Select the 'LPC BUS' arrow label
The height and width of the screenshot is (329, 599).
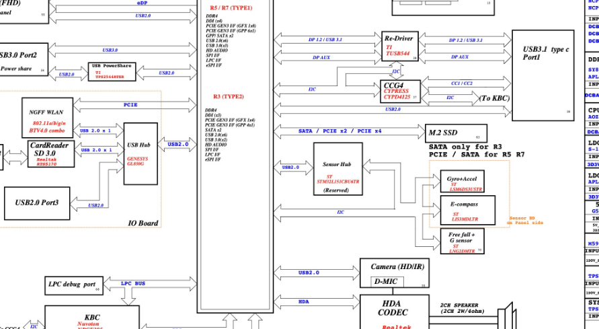pyautogui.click(x=133, y=283)
